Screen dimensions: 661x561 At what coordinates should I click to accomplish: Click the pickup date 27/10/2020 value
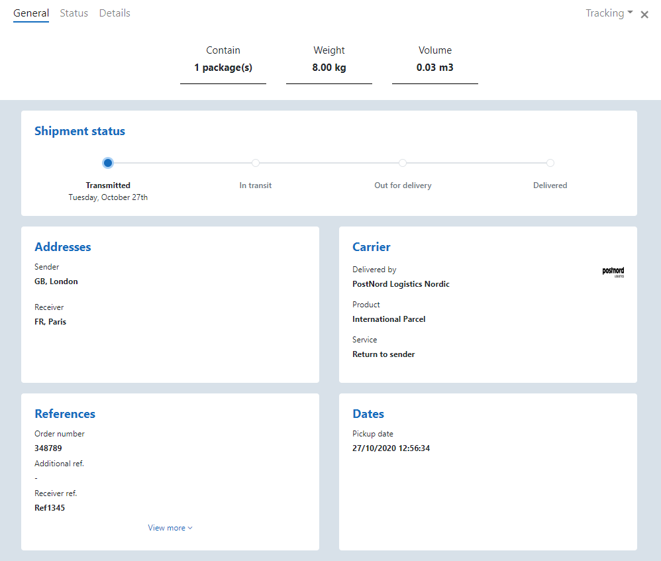pos(391,448)
